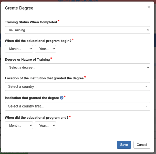The image size is (156, 154).
Task: Open the program end Month dropdown
Action: pos(19,125)
